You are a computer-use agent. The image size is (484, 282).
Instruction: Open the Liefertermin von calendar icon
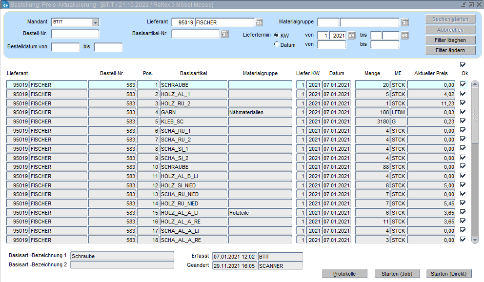click(x=352, y=36)
